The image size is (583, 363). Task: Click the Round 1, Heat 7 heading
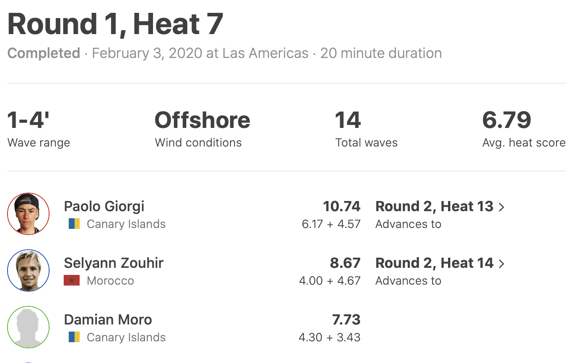tap(115, 24)
